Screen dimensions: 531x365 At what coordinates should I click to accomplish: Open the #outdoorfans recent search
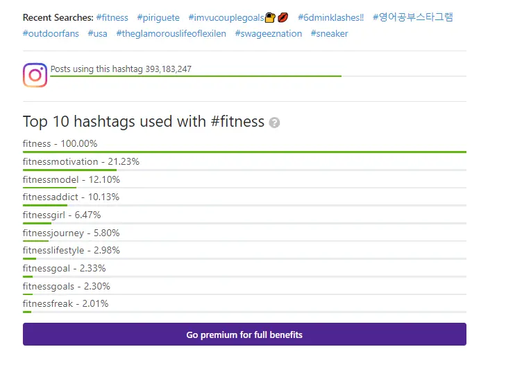pyautogui.click(x=51, y=33)
